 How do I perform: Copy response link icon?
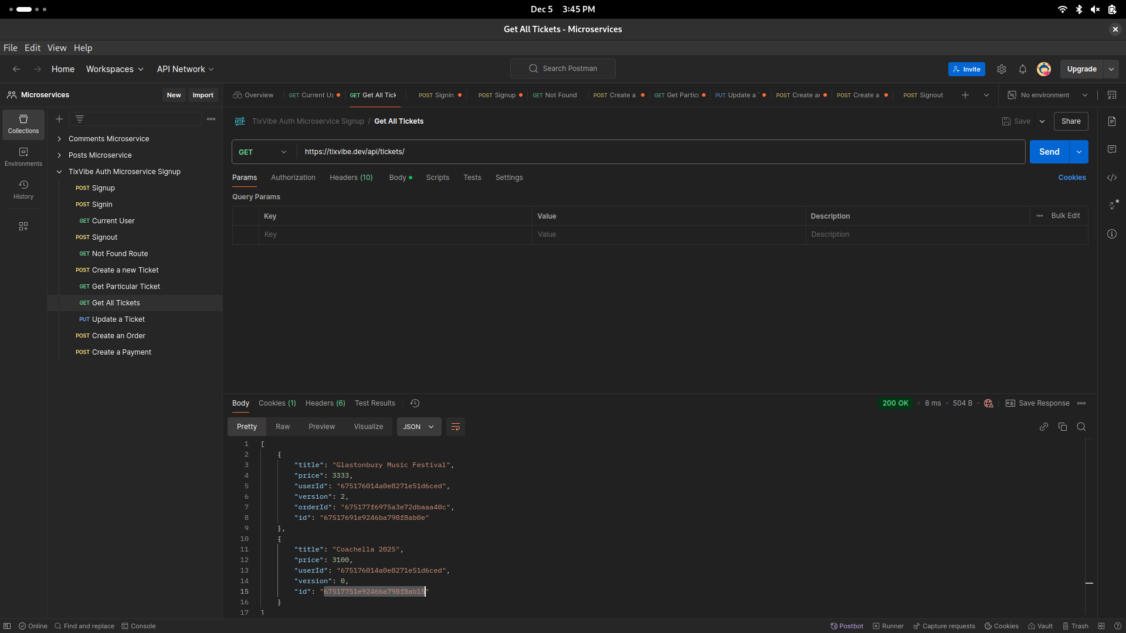point(1044,427)
